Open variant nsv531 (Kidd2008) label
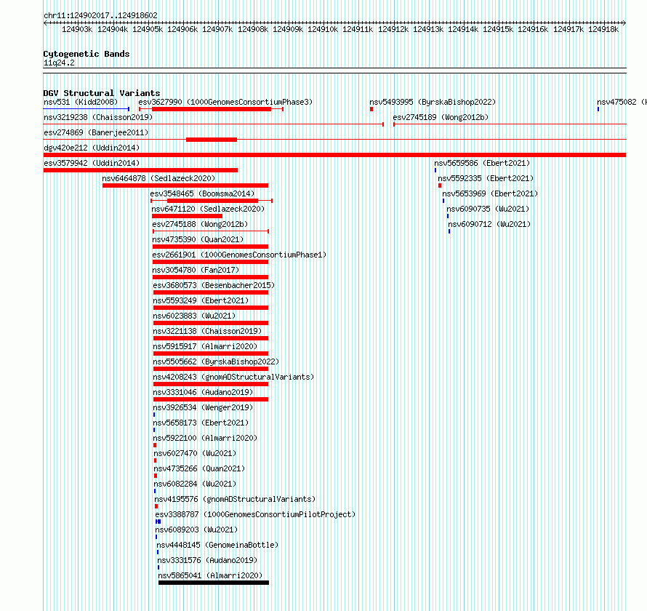Viewport: 647px width, 611px height. pos(81,102)
